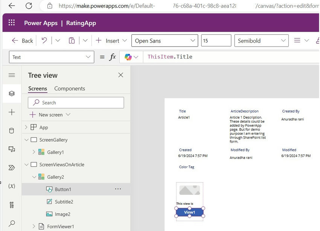Viewport: 320px width, 231px height.
Task: Select ScreenViewsOnArticle in the tree
Action: click(x=62, y=164)
